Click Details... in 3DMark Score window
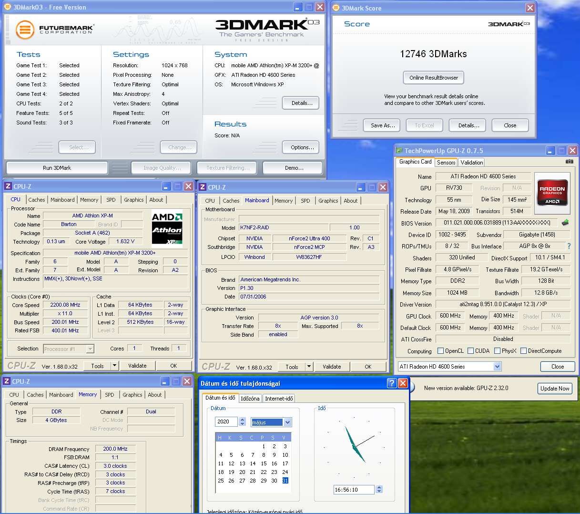This screenshot has width=580, height=514. (x=468, y=125)
